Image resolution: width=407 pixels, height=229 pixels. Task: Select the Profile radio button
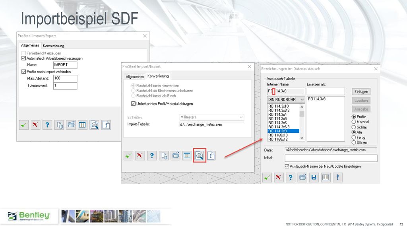point(353,117)
